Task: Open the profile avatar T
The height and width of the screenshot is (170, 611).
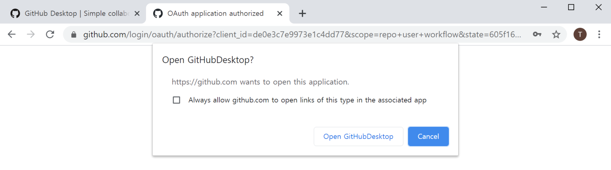Action: click(x=580, y=34)
